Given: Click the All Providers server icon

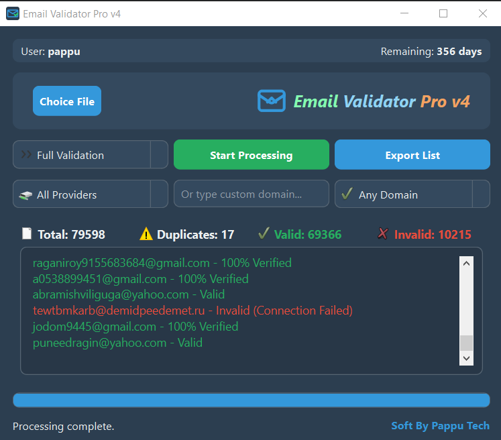Looking at the screenshot, I should point(25,195).
